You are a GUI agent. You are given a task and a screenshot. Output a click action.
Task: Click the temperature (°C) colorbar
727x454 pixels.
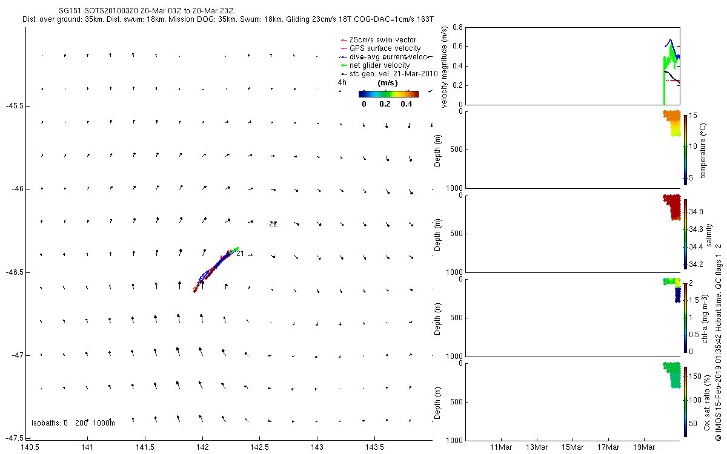(x=685, y=150)
